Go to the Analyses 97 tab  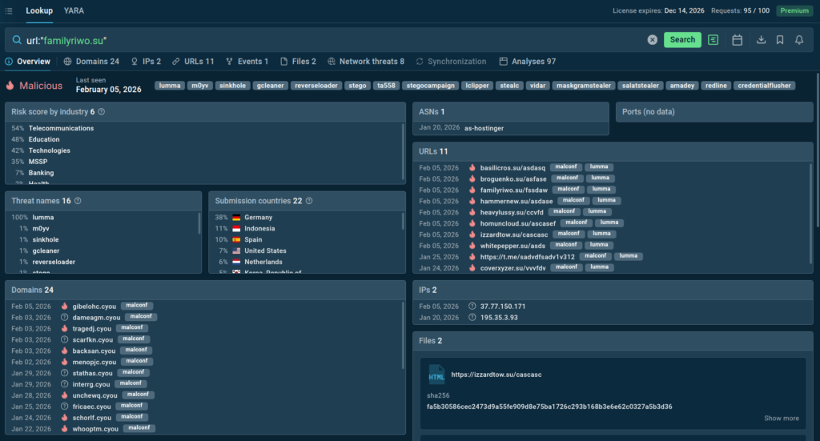(527, 62)
